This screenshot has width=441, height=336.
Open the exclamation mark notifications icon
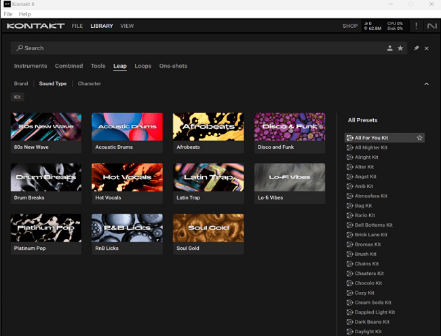[x=416, y=26]
